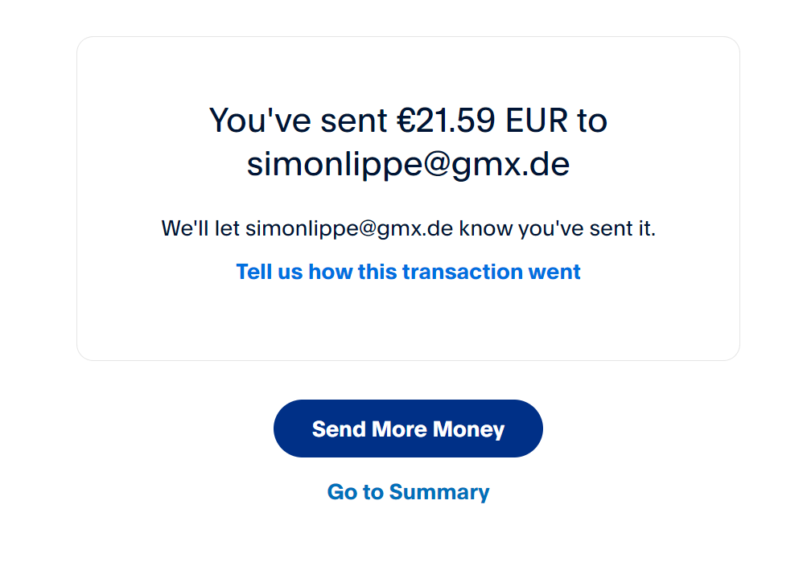
Task: Select simonlippe@gmx.de in the large heading
Action: click(408, 164)
